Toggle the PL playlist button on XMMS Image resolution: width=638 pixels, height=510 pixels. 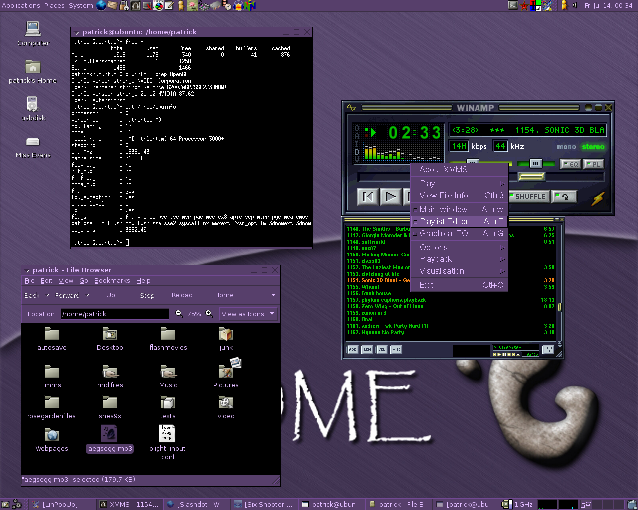pyautogui.click(x=594, y=164)
